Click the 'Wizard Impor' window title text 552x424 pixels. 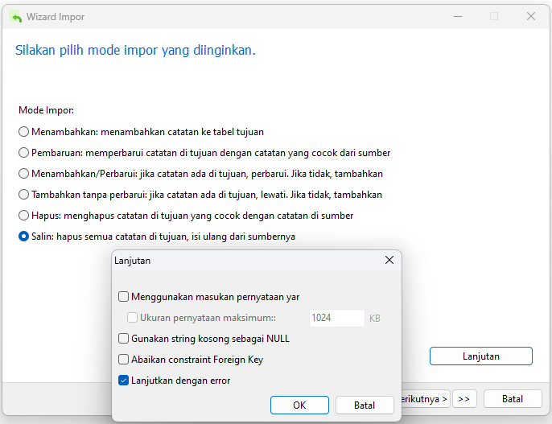tap(56, 17)
